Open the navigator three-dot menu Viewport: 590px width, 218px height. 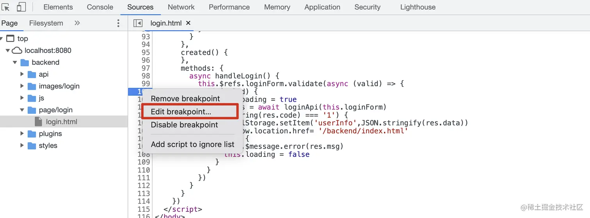118,23
